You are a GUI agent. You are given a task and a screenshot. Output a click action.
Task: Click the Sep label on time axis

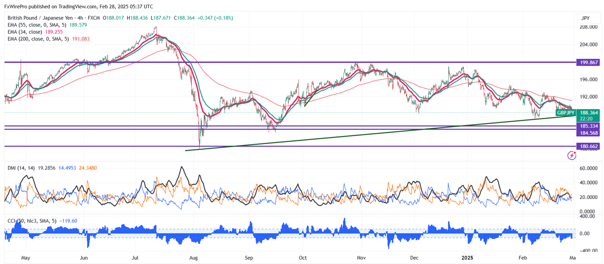click(x=249, y=258)
